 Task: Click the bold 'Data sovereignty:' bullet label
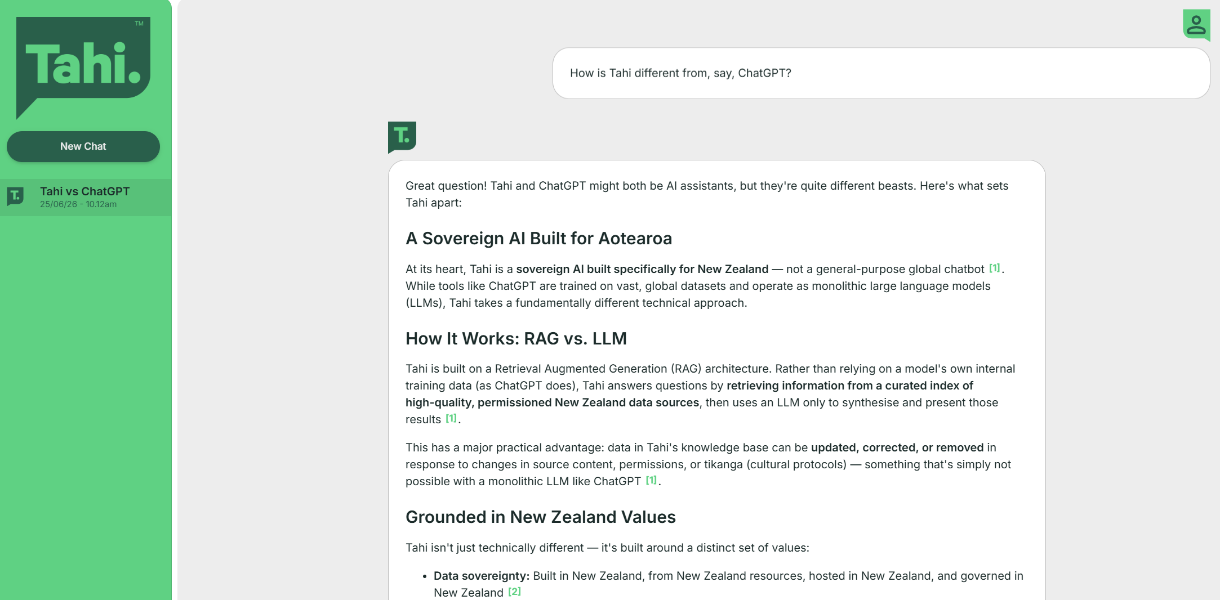coord(482,576)
